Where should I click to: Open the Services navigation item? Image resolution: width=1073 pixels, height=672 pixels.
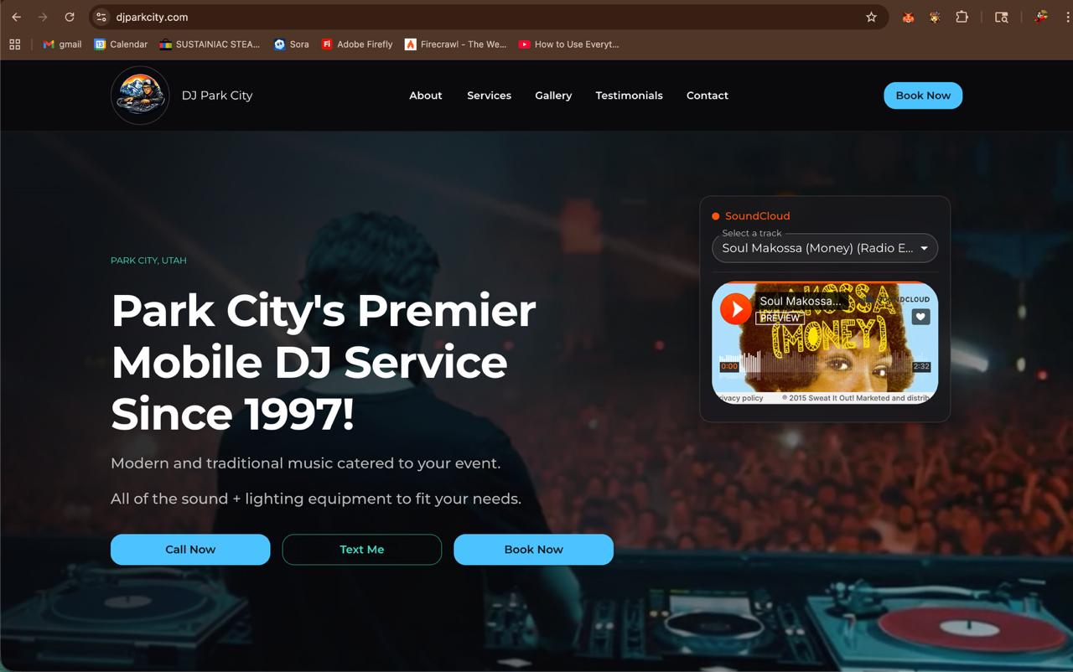coord(489,96)
